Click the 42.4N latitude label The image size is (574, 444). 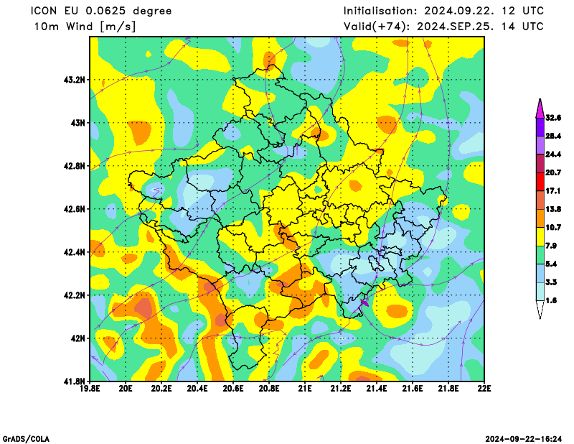(75, 252)
